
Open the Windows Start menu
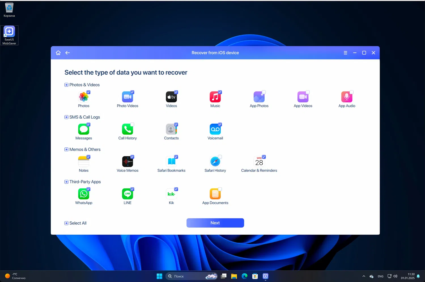point(160,276)
